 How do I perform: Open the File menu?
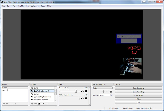(4, 6)
